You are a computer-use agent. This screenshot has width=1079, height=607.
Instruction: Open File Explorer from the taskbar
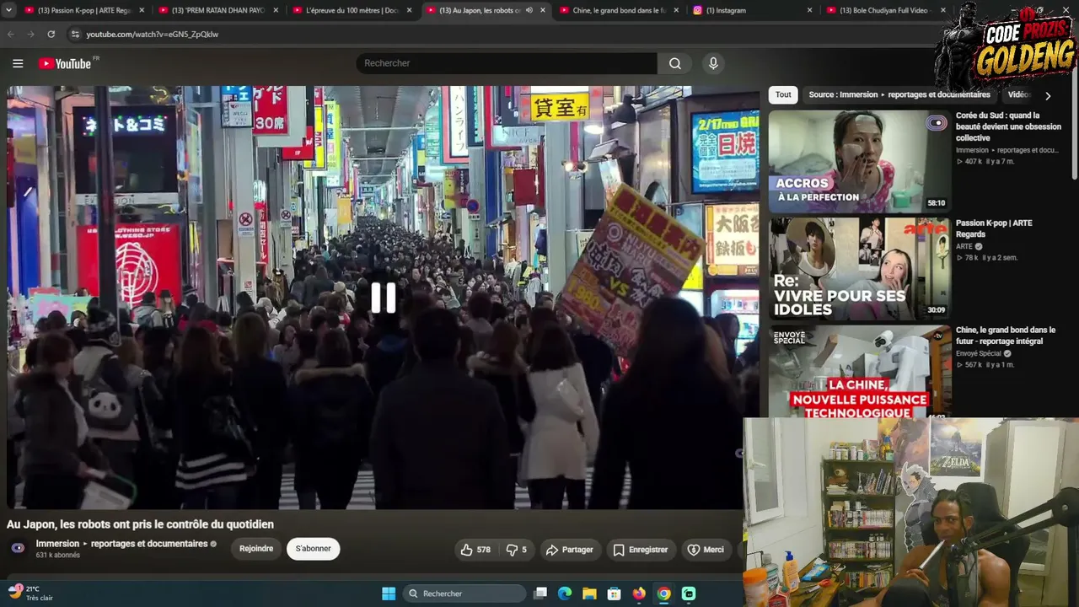point(589,594)
